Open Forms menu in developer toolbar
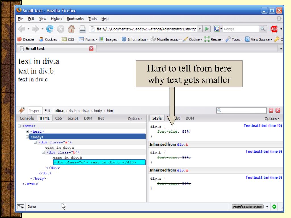The width and height of the screenshot is (291, 218). [x=88, y=39]
